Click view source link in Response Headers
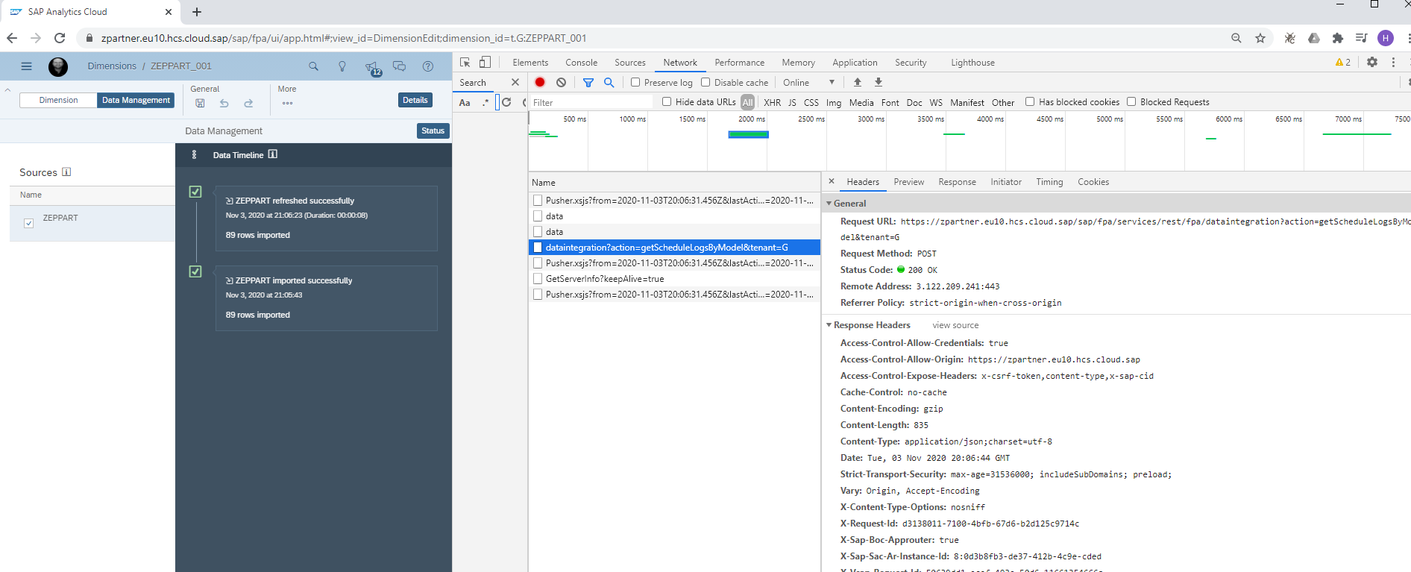Screen dimensions: 1411x572 pos(955,325)
